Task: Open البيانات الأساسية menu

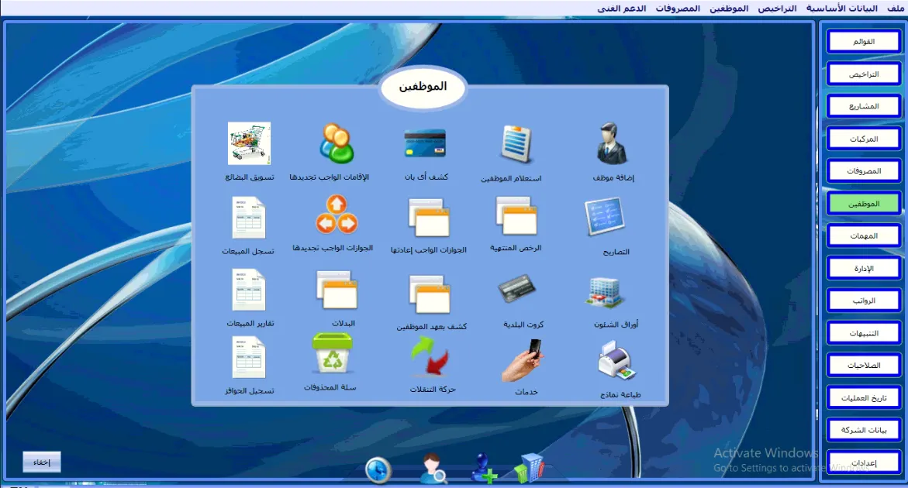Action: pos(841,8)
